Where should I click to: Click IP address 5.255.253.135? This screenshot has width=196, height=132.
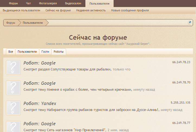click(x=181, y=103)
